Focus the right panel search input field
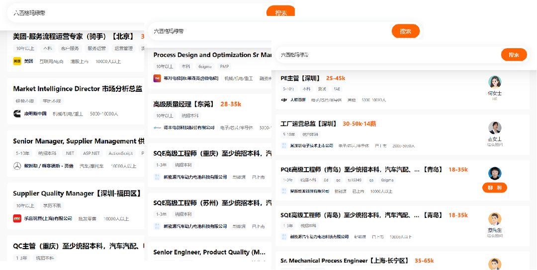This screenshot has height=270, width=537. tap(388, 55)
